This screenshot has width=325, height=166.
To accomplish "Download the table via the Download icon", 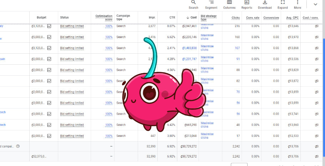I will click(x=265, y=5).
